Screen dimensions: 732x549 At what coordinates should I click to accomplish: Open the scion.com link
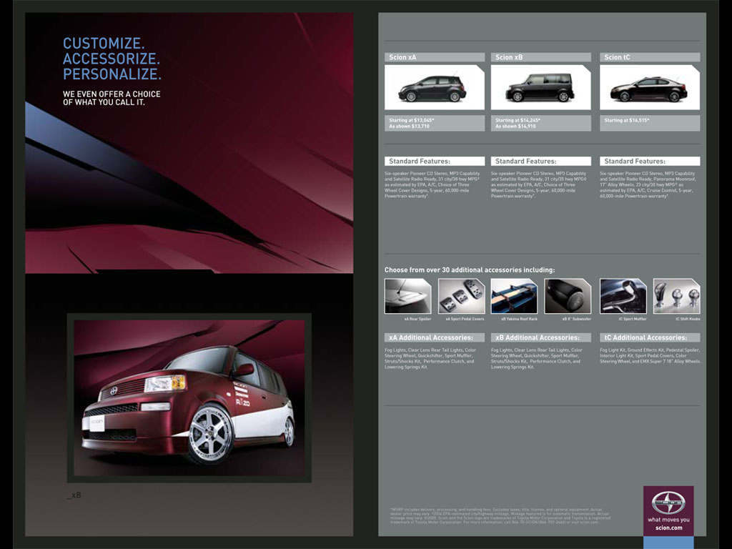pos(668,528)
